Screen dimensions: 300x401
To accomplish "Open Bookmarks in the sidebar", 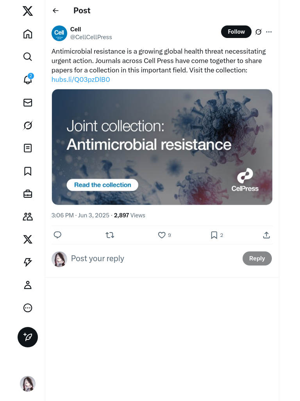I will click(28, 171).
